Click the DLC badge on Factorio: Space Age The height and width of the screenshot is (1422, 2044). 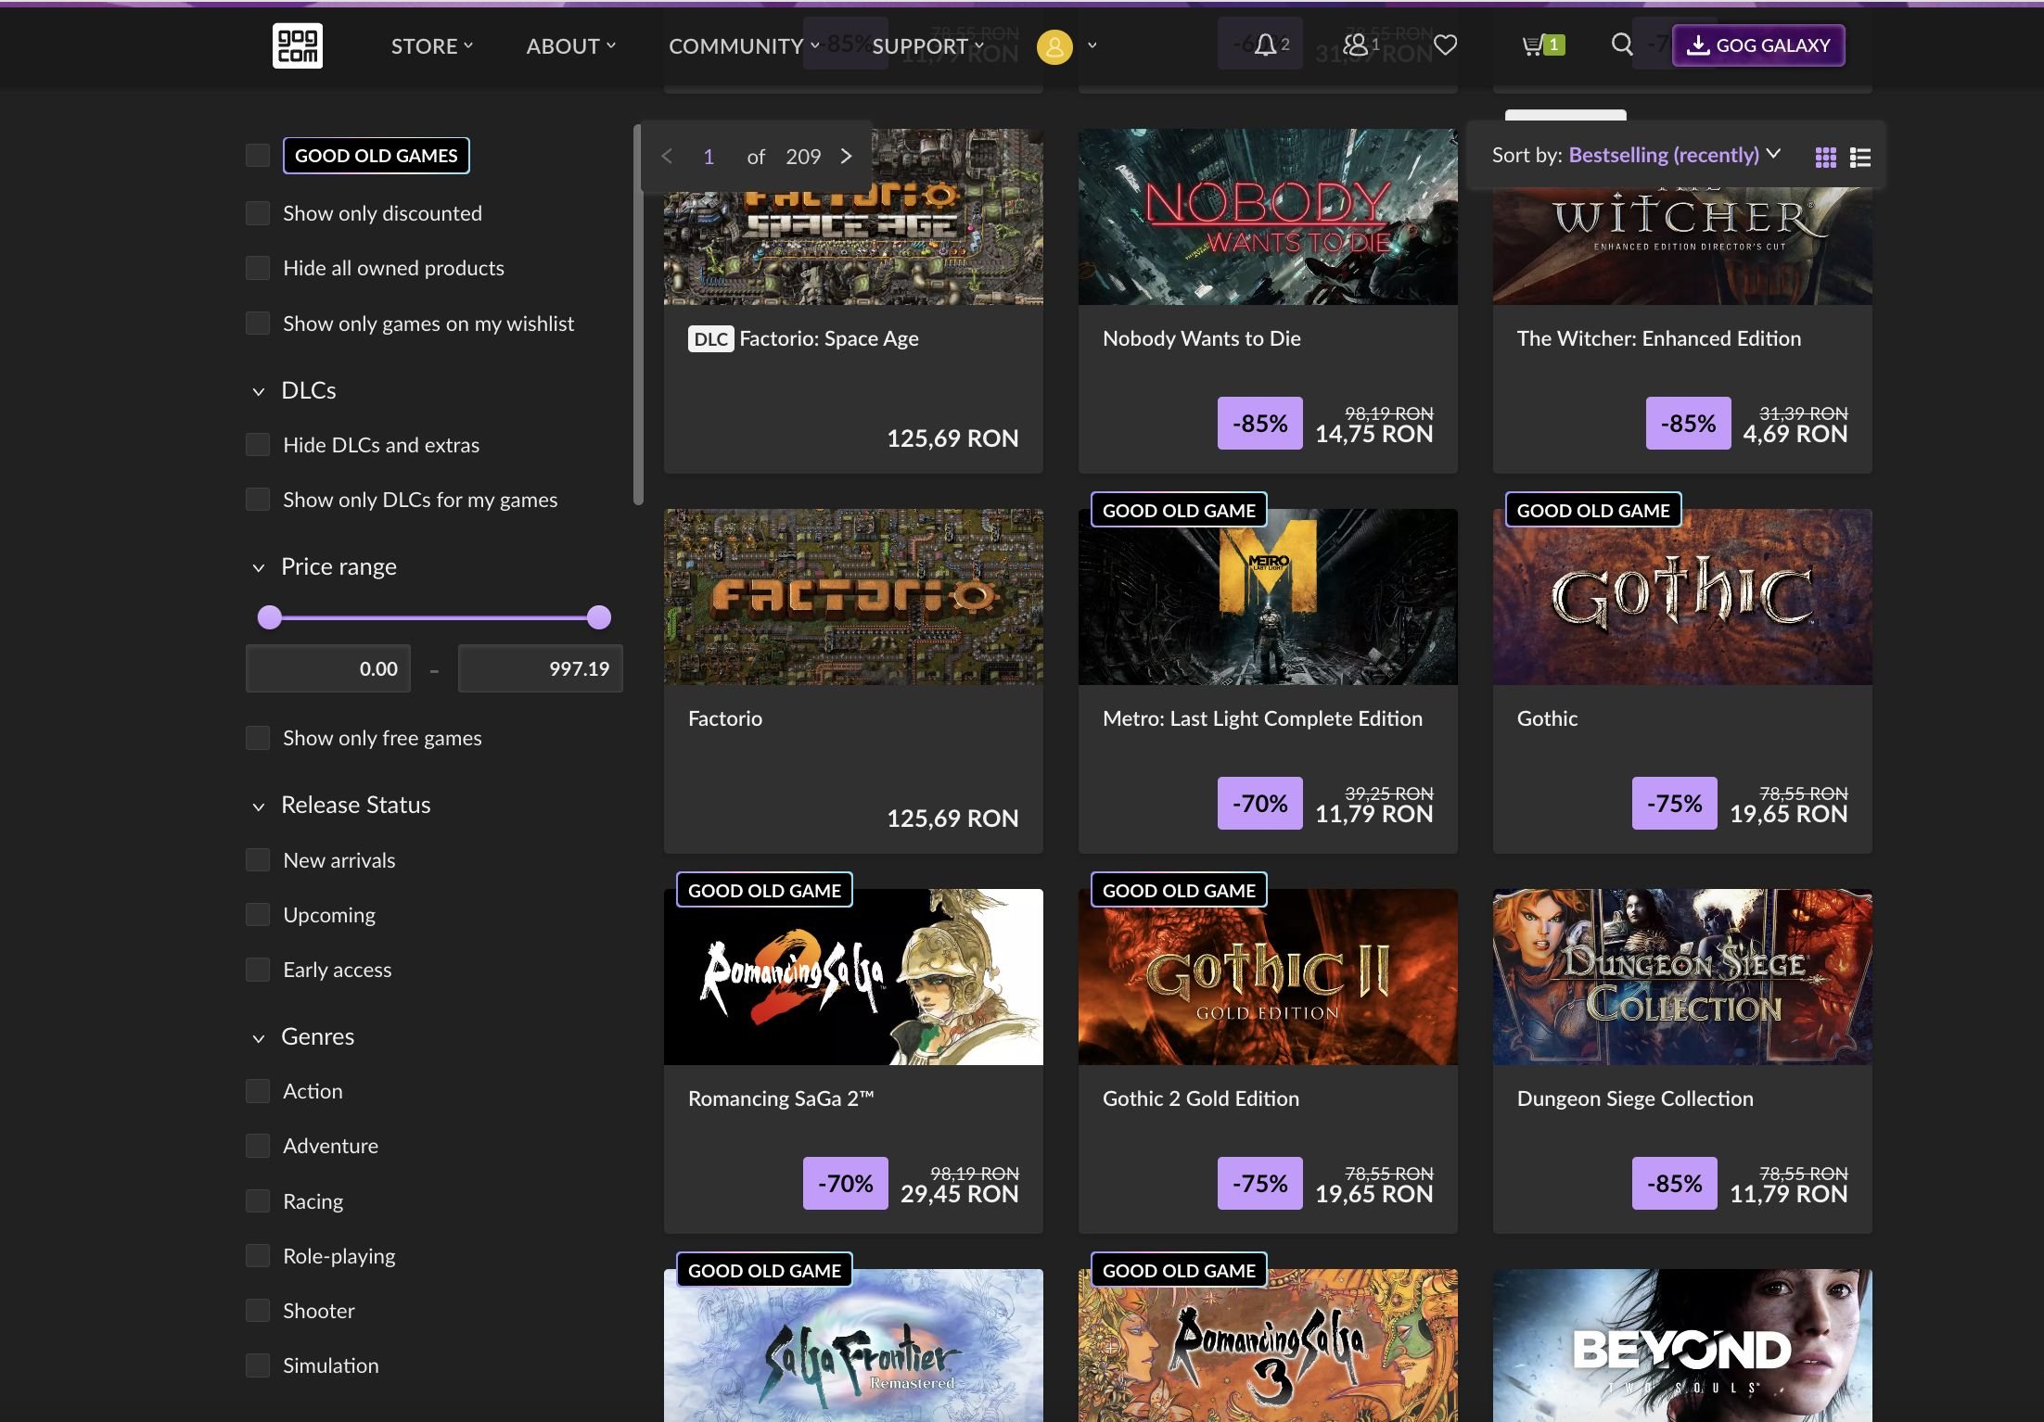711,339
